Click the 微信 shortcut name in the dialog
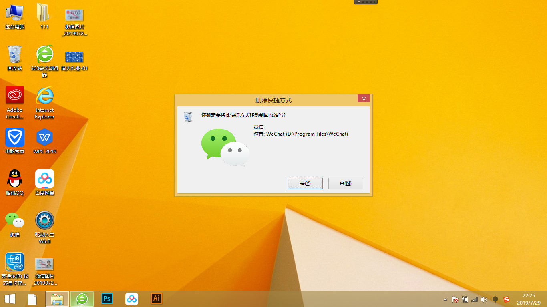Screen dimensions: 547x307 (259, 127)
